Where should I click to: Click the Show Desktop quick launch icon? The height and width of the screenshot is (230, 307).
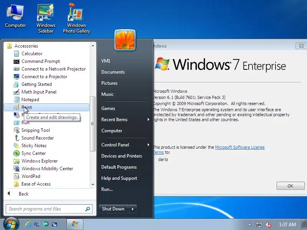pyautogui.click(x=37, y=224)
